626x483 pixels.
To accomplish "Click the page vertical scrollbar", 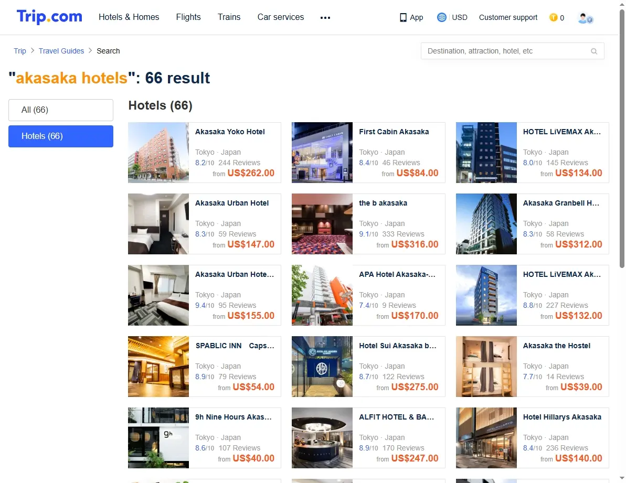I will 622,138.
